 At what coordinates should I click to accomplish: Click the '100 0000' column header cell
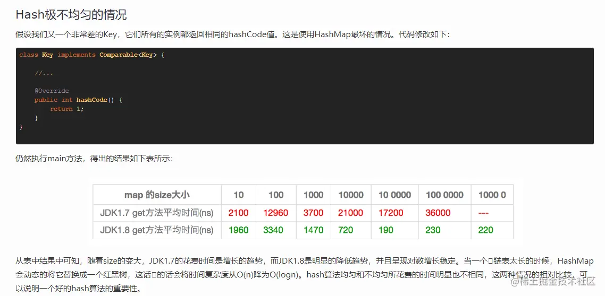[444, 195]
